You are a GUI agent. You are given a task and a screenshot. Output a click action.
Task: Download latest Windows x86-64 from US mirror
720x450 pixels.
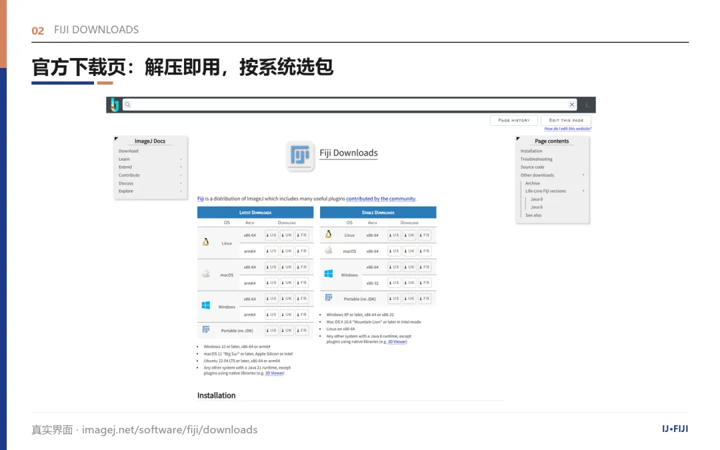(271, 299)
